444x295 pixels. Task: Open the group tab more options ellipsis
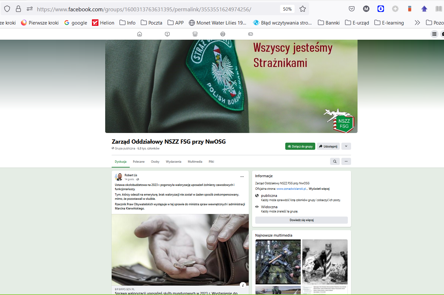[x=346, y=161]
